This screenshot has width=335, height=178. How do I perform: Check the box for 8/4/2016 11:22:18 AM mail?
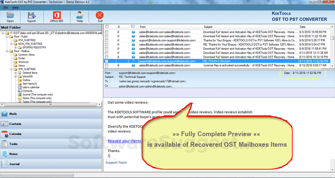tap(107, 36)
